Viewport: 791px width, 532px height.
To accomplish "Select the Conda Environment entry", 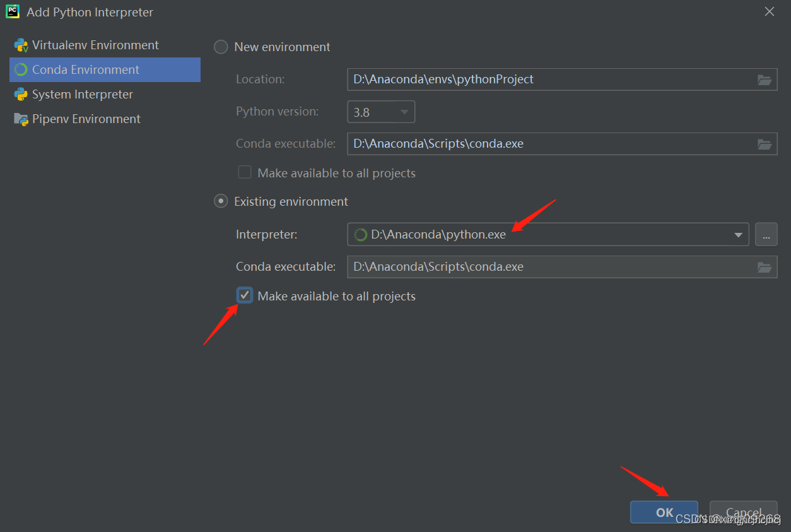I will click(105, 70).
